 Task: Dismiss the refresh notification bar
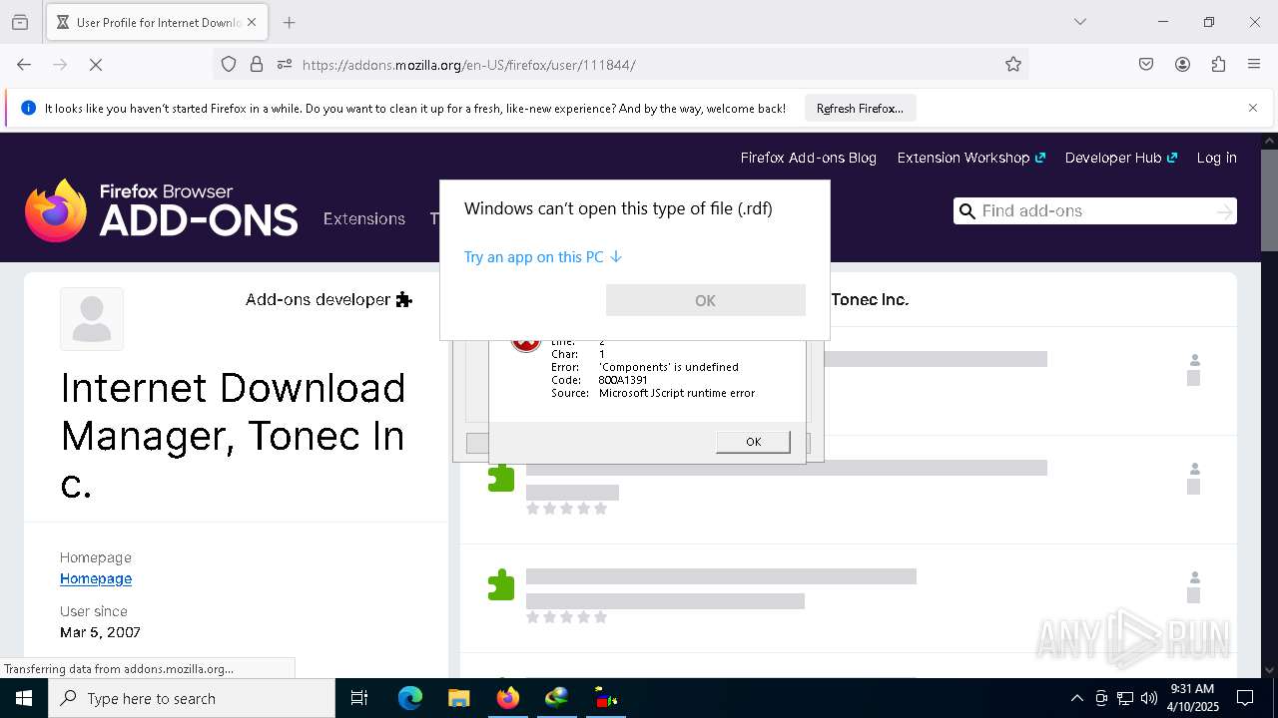point(1253,108)
